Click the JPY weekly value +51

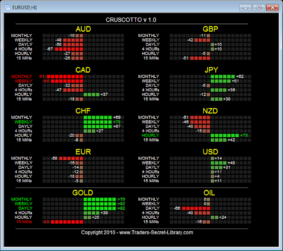pos(235,81)
